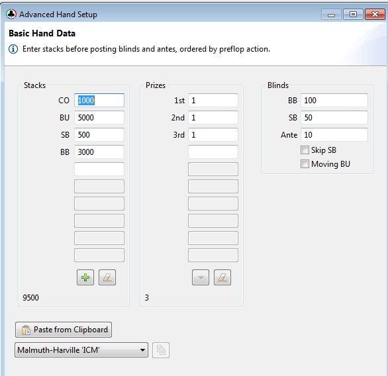This screenshot has height=376, width=388.
Task: Click the info icon beside the instructions
Action: [13, 49]
